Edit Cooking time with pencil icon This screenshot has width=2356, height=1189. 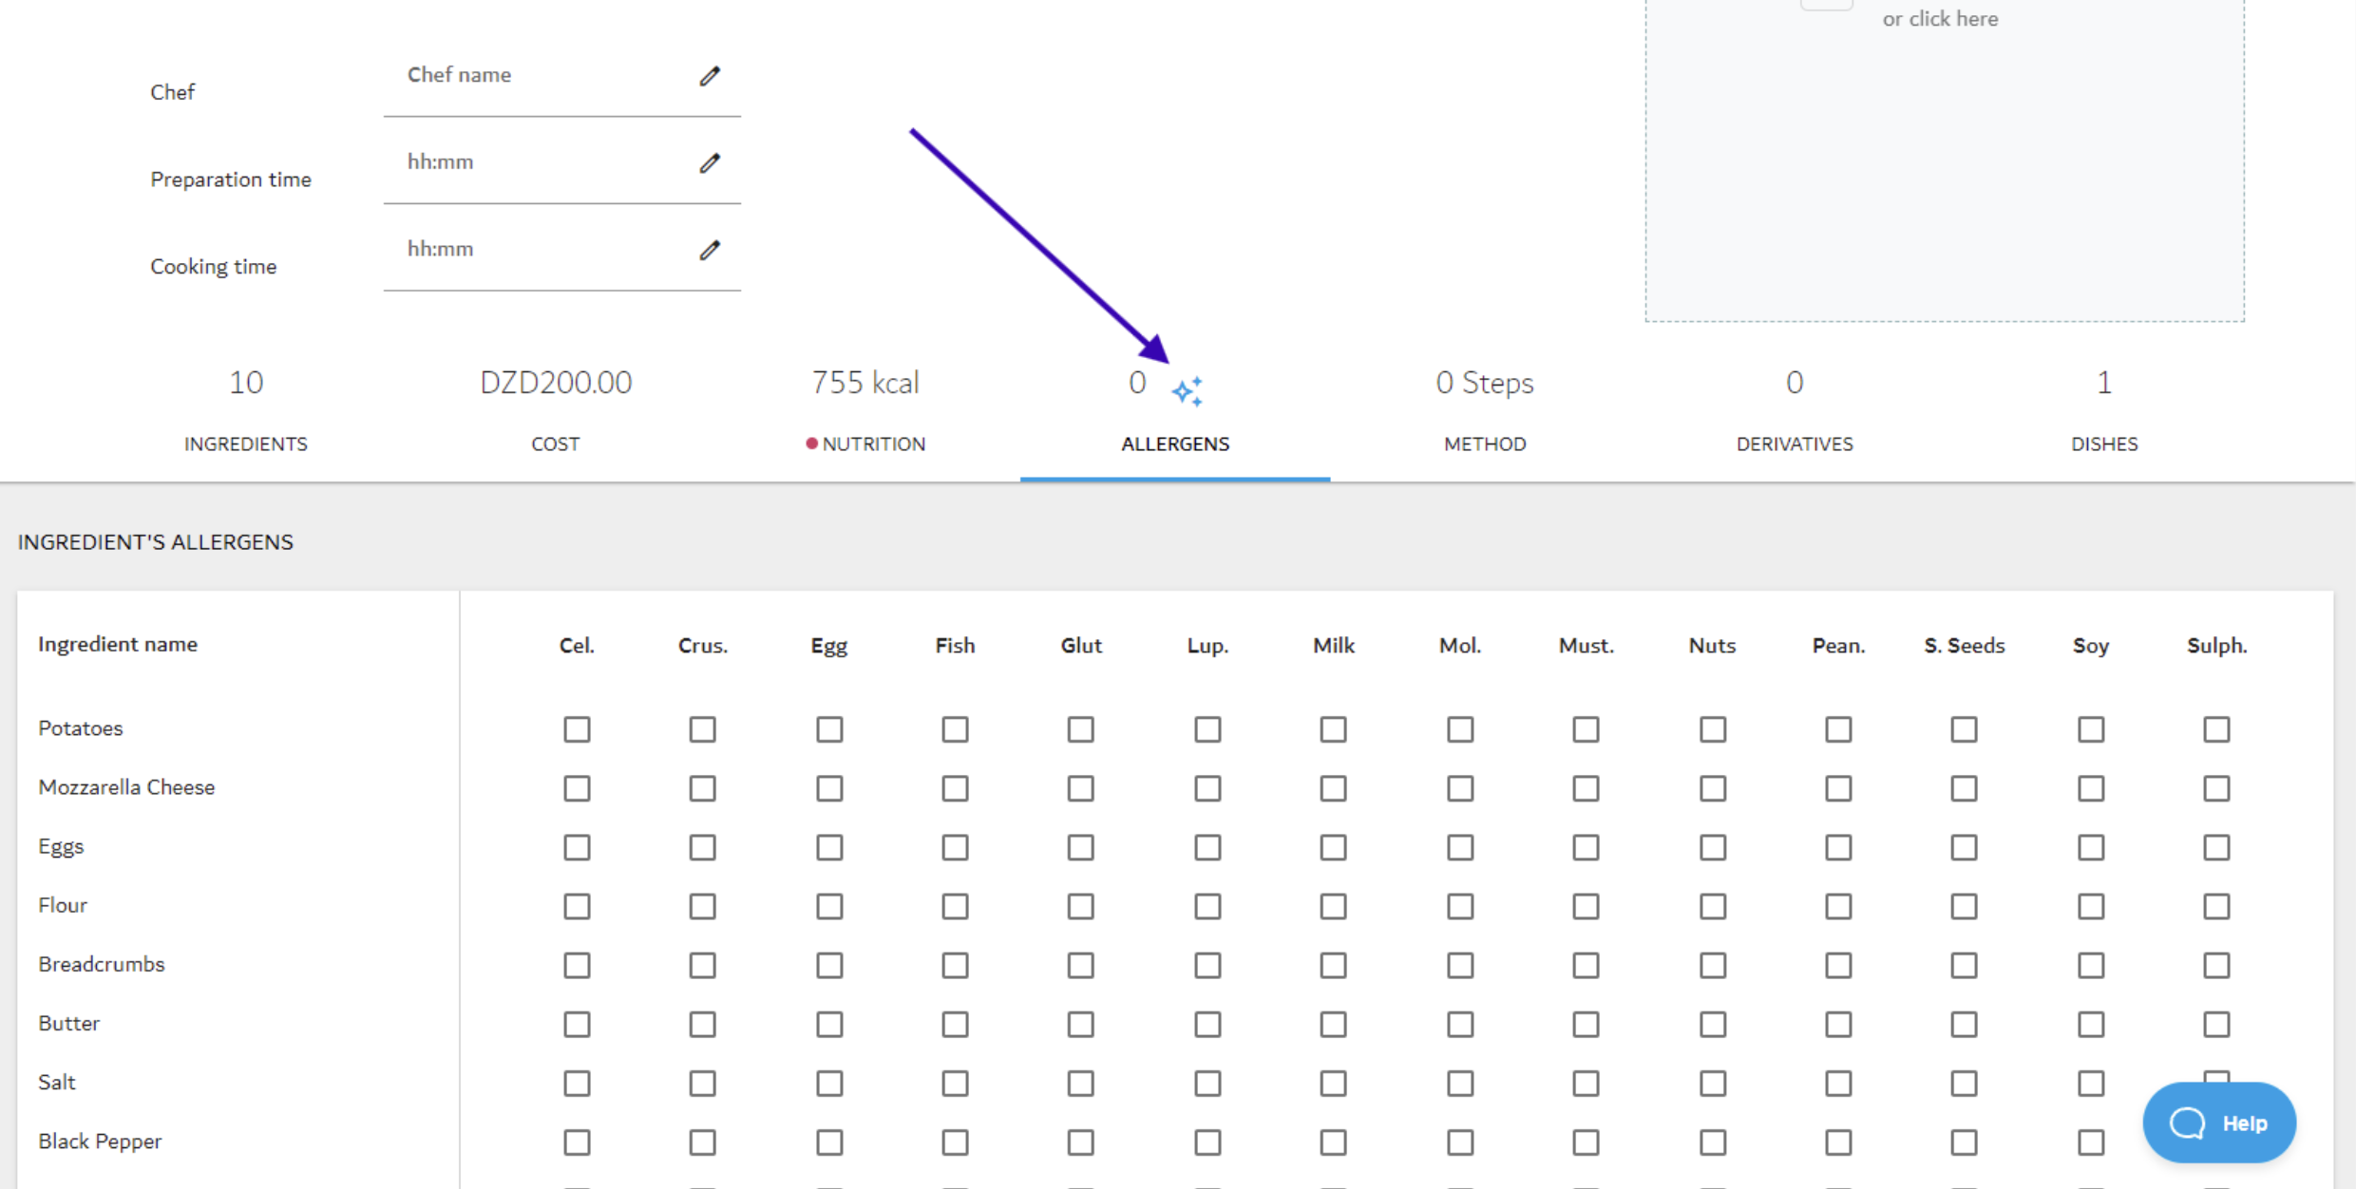(x=710, y=250)
